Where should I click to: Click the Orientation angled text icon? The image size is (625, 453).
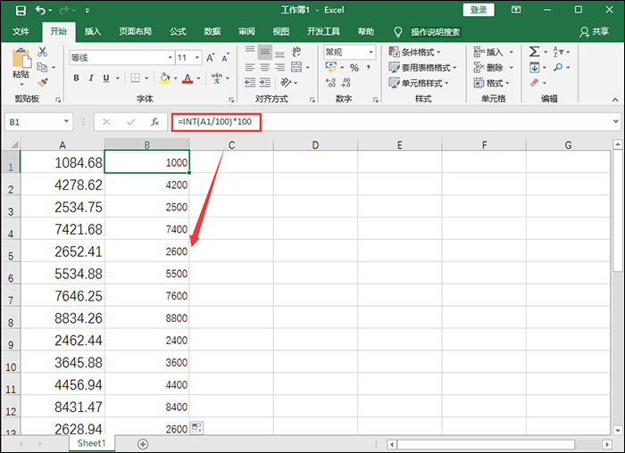286,82
